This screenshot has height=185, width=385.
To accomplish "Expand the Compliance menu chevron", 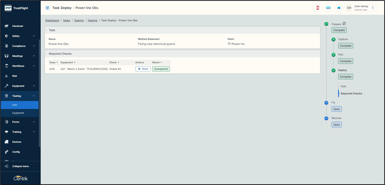I will click(34, 46).
